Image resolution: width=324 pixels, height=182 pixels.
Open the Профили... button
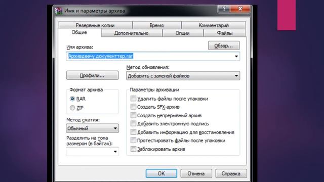[92, 75]
